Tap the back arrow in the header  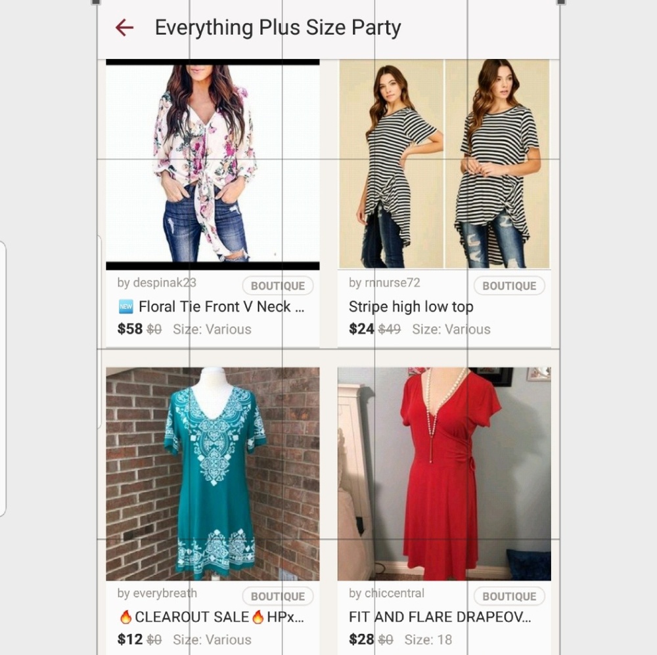pyautogui.click(x=124, y=28)
